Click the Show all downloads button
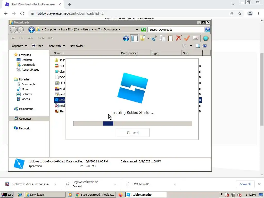 (x=245, y=184)
